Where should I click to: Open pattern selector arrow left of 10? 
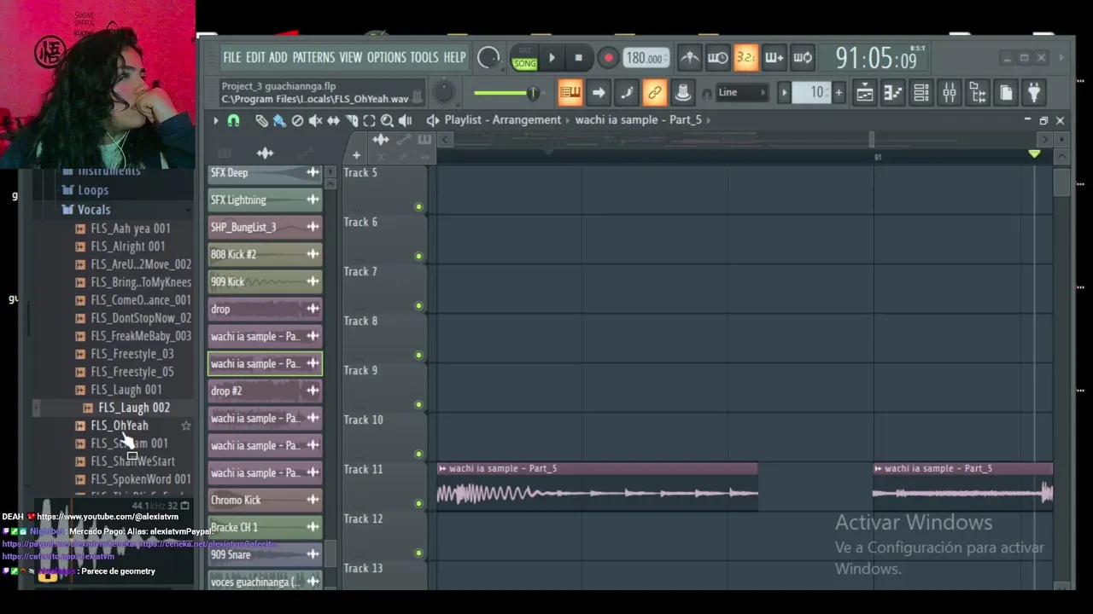pos(784,92)
